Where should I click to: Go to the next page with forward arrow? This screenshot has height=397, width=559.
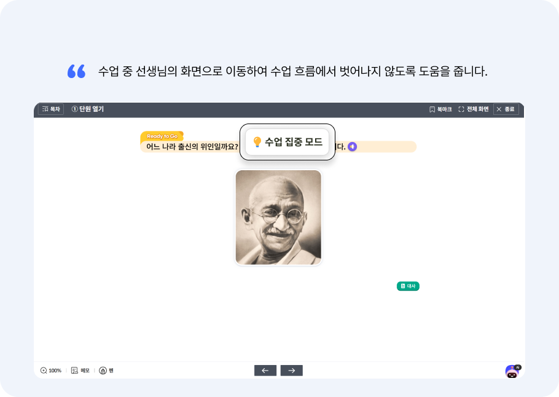pos(291,370)
